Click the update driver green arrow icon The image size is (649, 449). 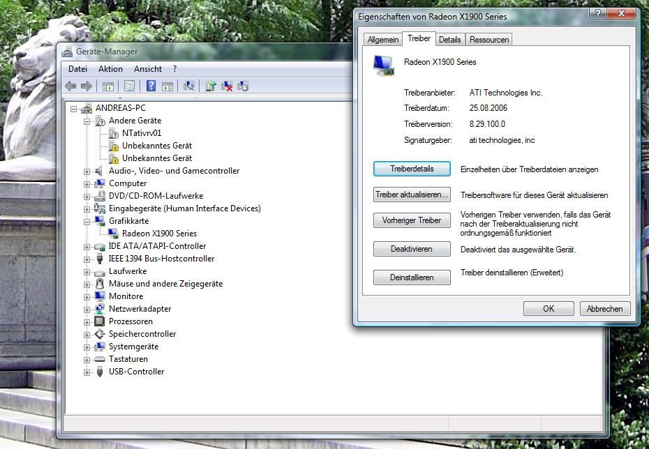[211, 86]
